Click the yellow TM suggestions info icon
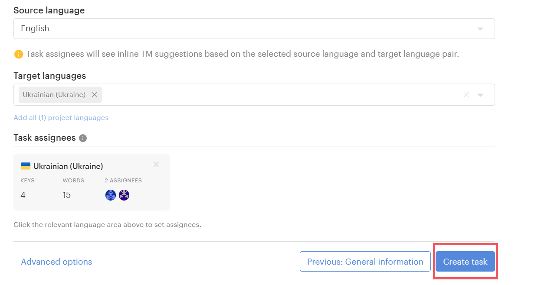Viewport: 541px width, 285px height. click(x=18, y=54)
